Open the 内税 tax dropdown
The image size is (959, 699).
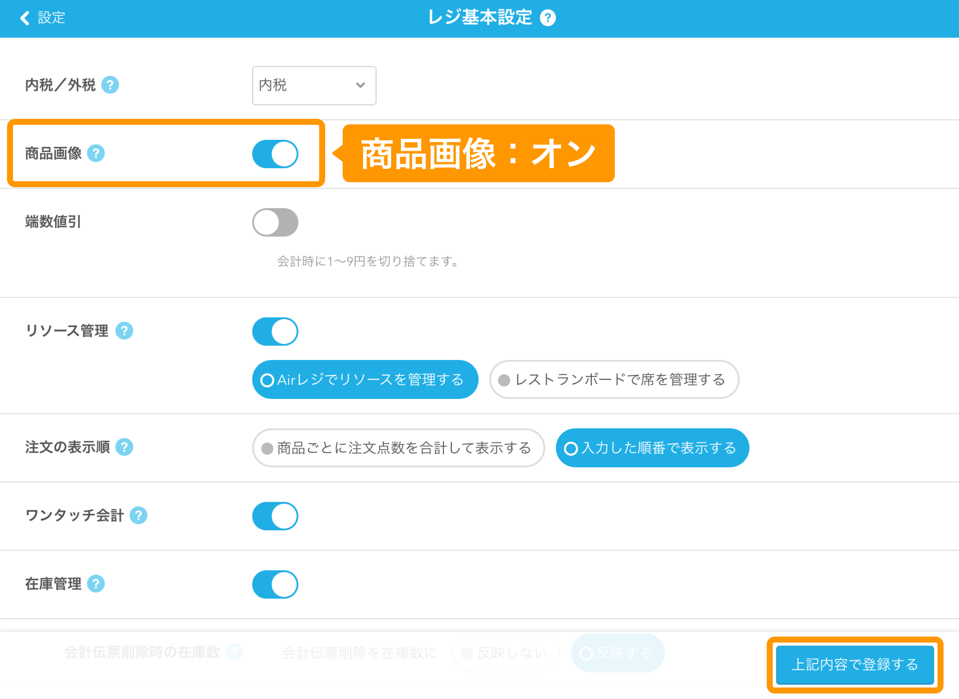pyautogui.click(x=314, y=85)
